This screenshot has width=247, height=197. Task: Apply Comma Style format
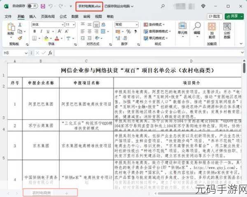pyautogui.click(x=135, y=31)
